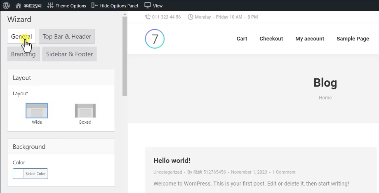
Task: Click the Select Color button
Action: tap(35, 174)
